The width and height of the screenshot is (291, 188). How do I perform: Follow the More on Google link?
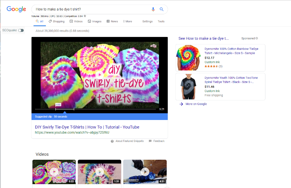tap(196, 104)
